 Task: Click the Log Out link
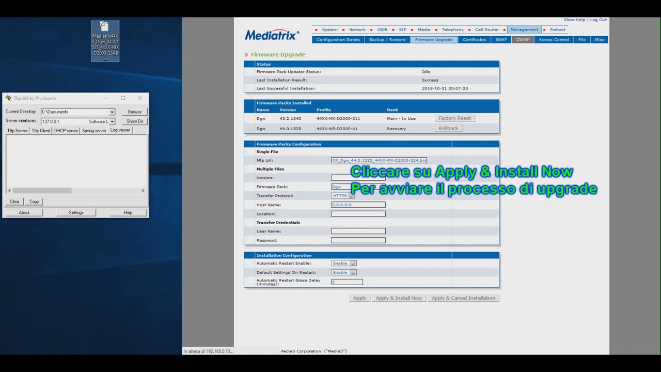(599, 20)
